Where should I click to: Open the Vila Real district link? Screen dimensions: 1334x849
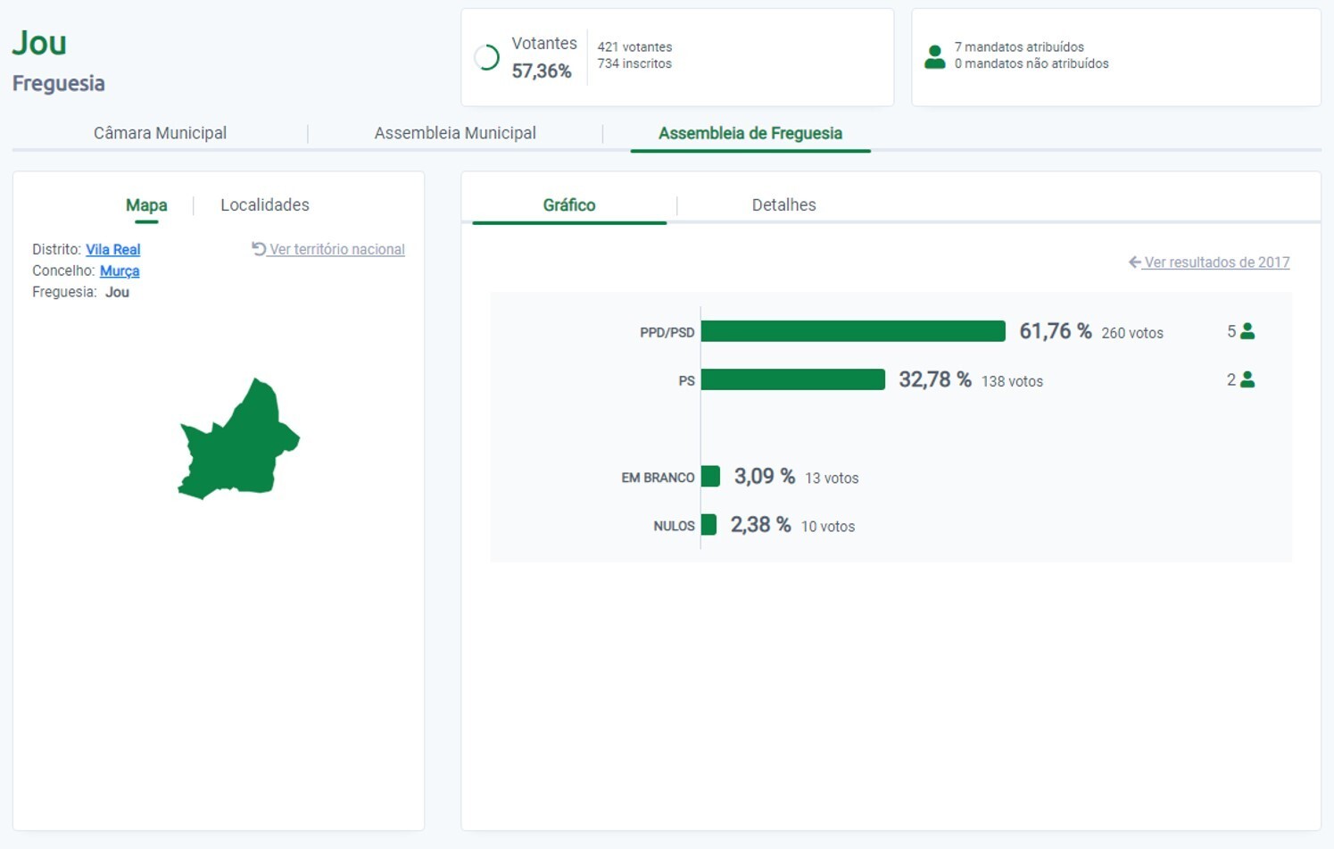click(112, 250)
